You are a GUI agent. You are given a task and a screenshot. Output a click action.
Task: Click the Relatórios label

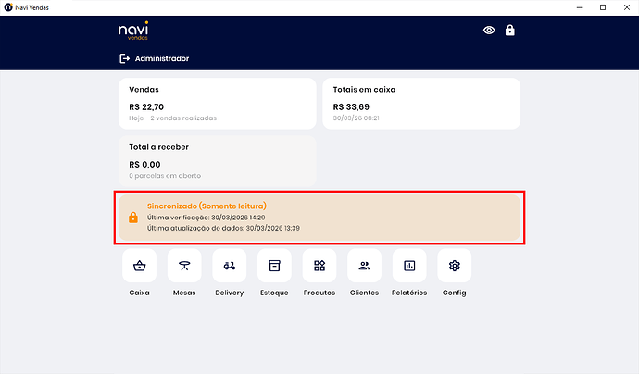409,293
